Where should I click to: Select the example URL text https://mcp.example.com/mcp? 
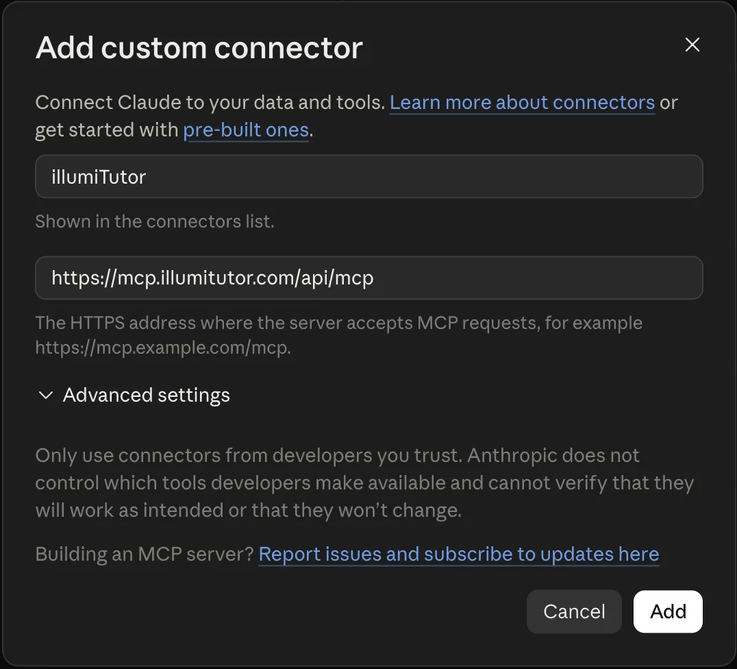162,348
